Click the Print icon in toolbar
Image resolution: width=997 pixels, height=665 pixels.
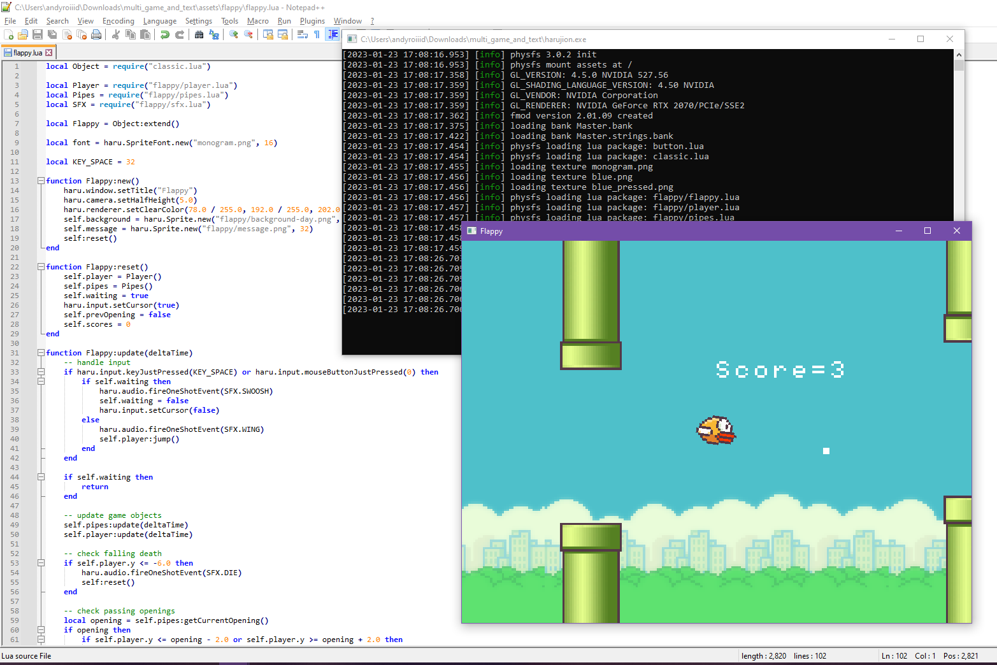click(96, 34)
